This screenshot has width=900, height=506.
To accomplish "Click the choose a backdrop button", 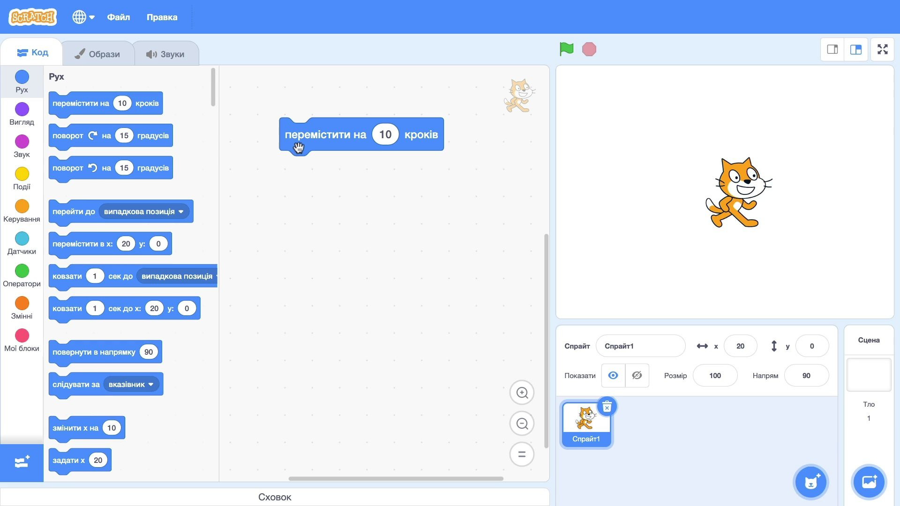I will point(869,482).
